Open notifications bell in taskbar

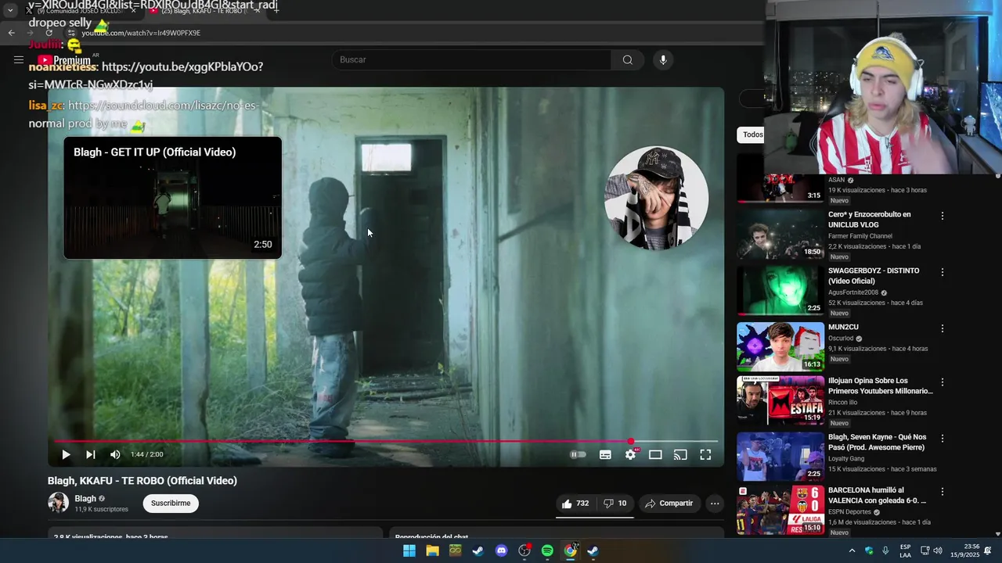pos(988,550)
